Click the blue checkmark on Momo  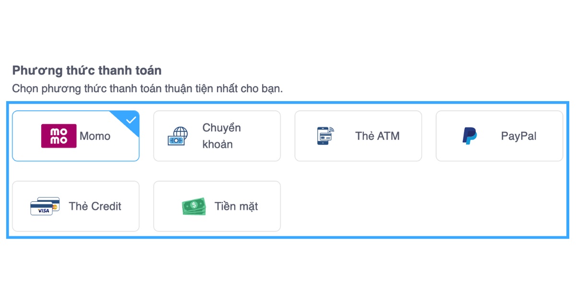(x=131, y=119)
